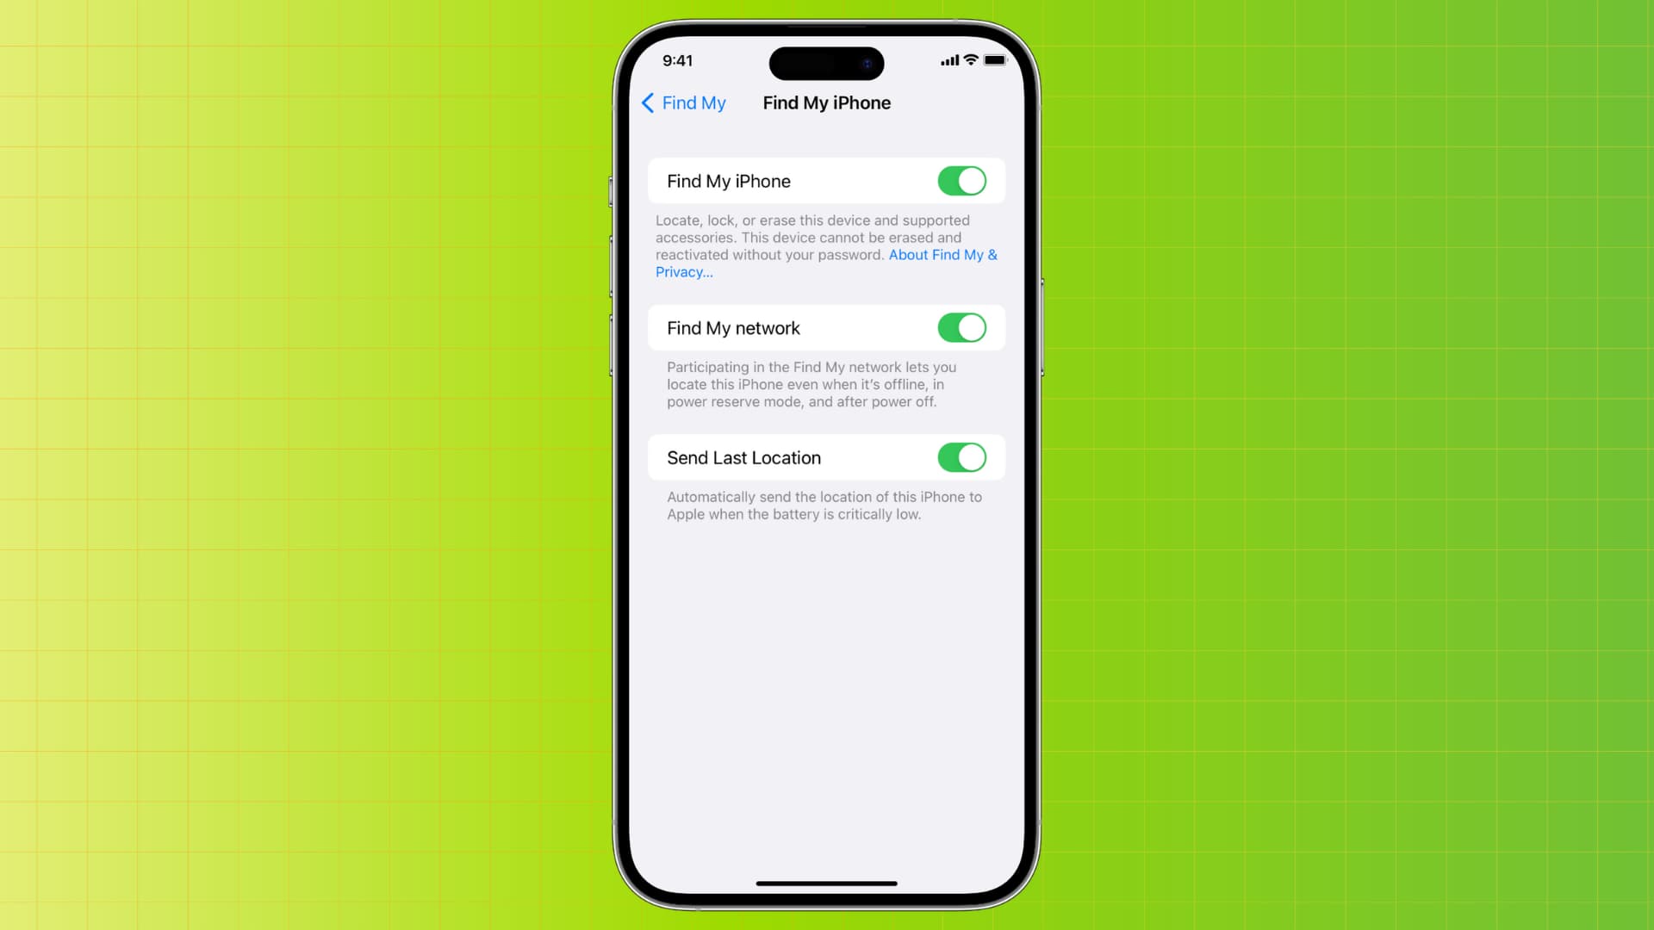Tap the battery icon in status bar
1654x930 pixels.
(x=996, y=60)
